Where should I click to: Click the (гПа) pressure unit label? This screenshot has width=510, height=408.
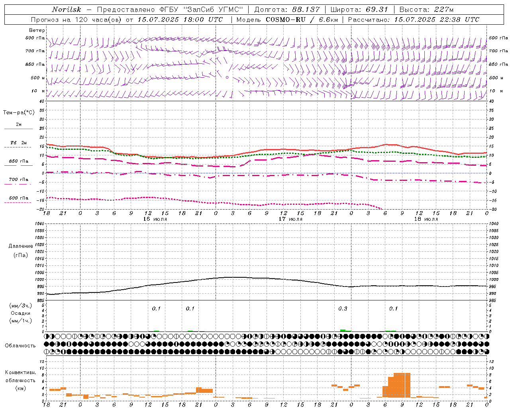(x=21, y=255)
